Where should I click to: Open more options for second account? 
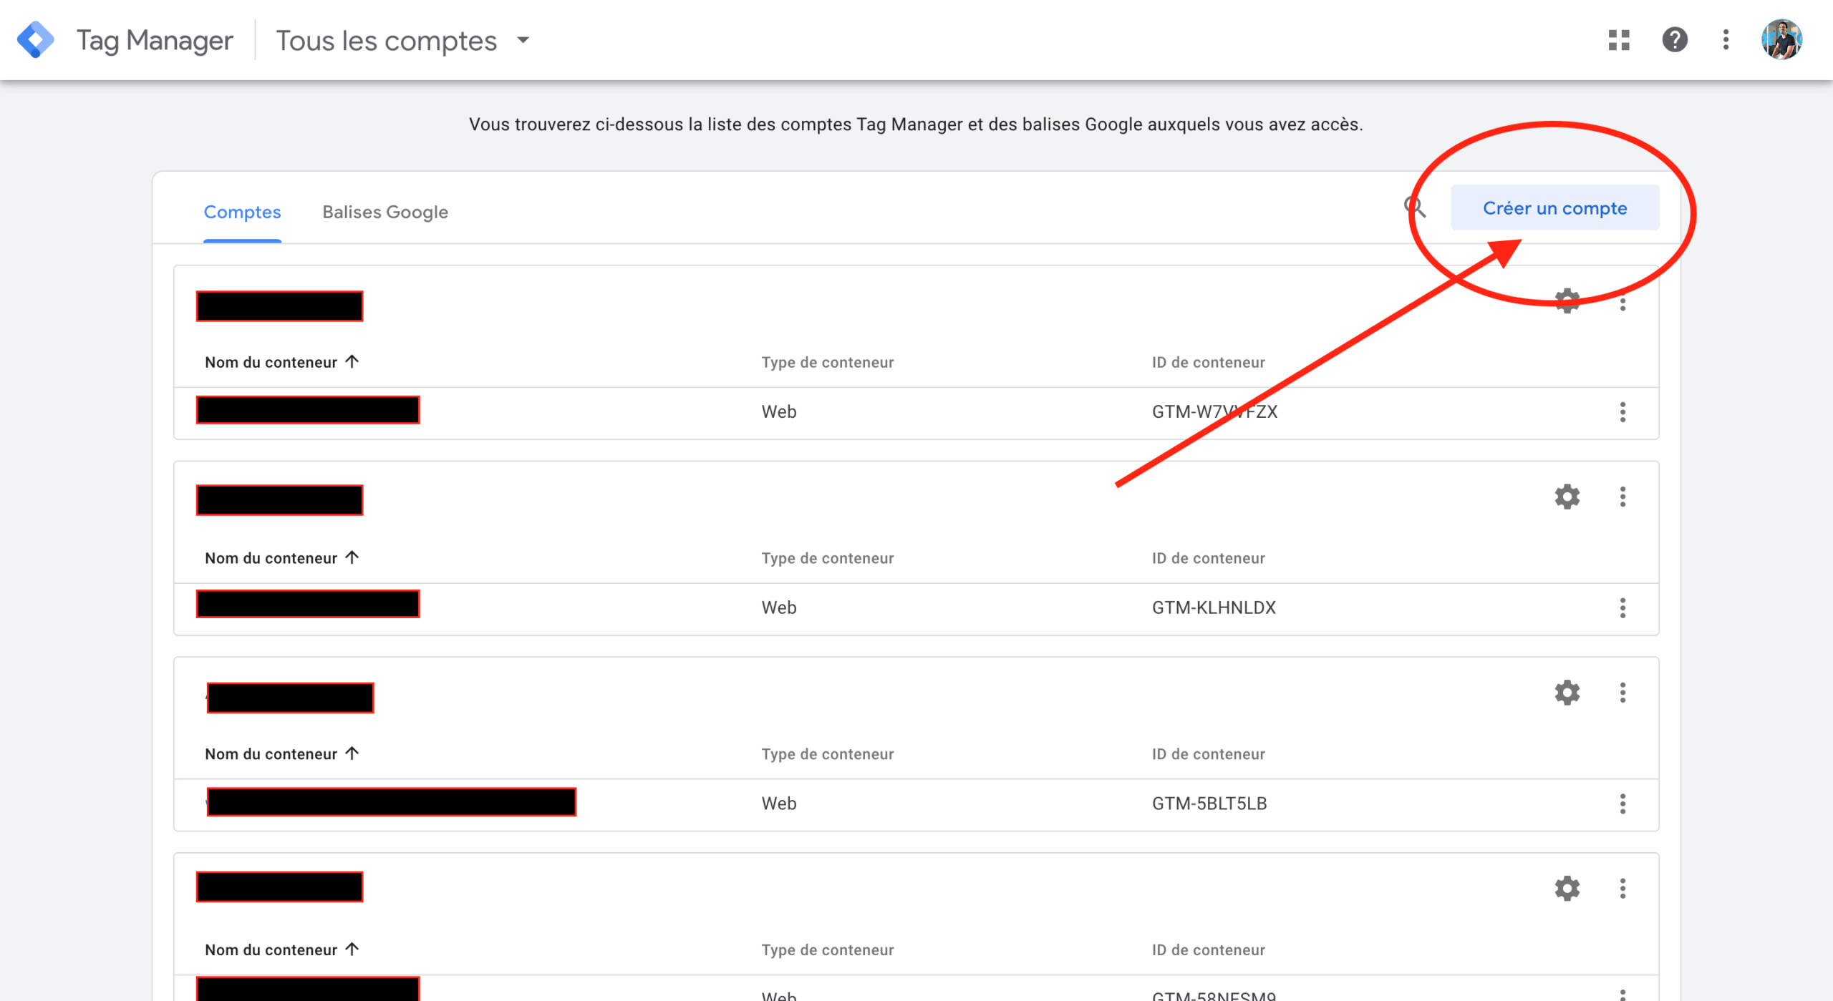pyautogui.click(x=1622, y=497)
